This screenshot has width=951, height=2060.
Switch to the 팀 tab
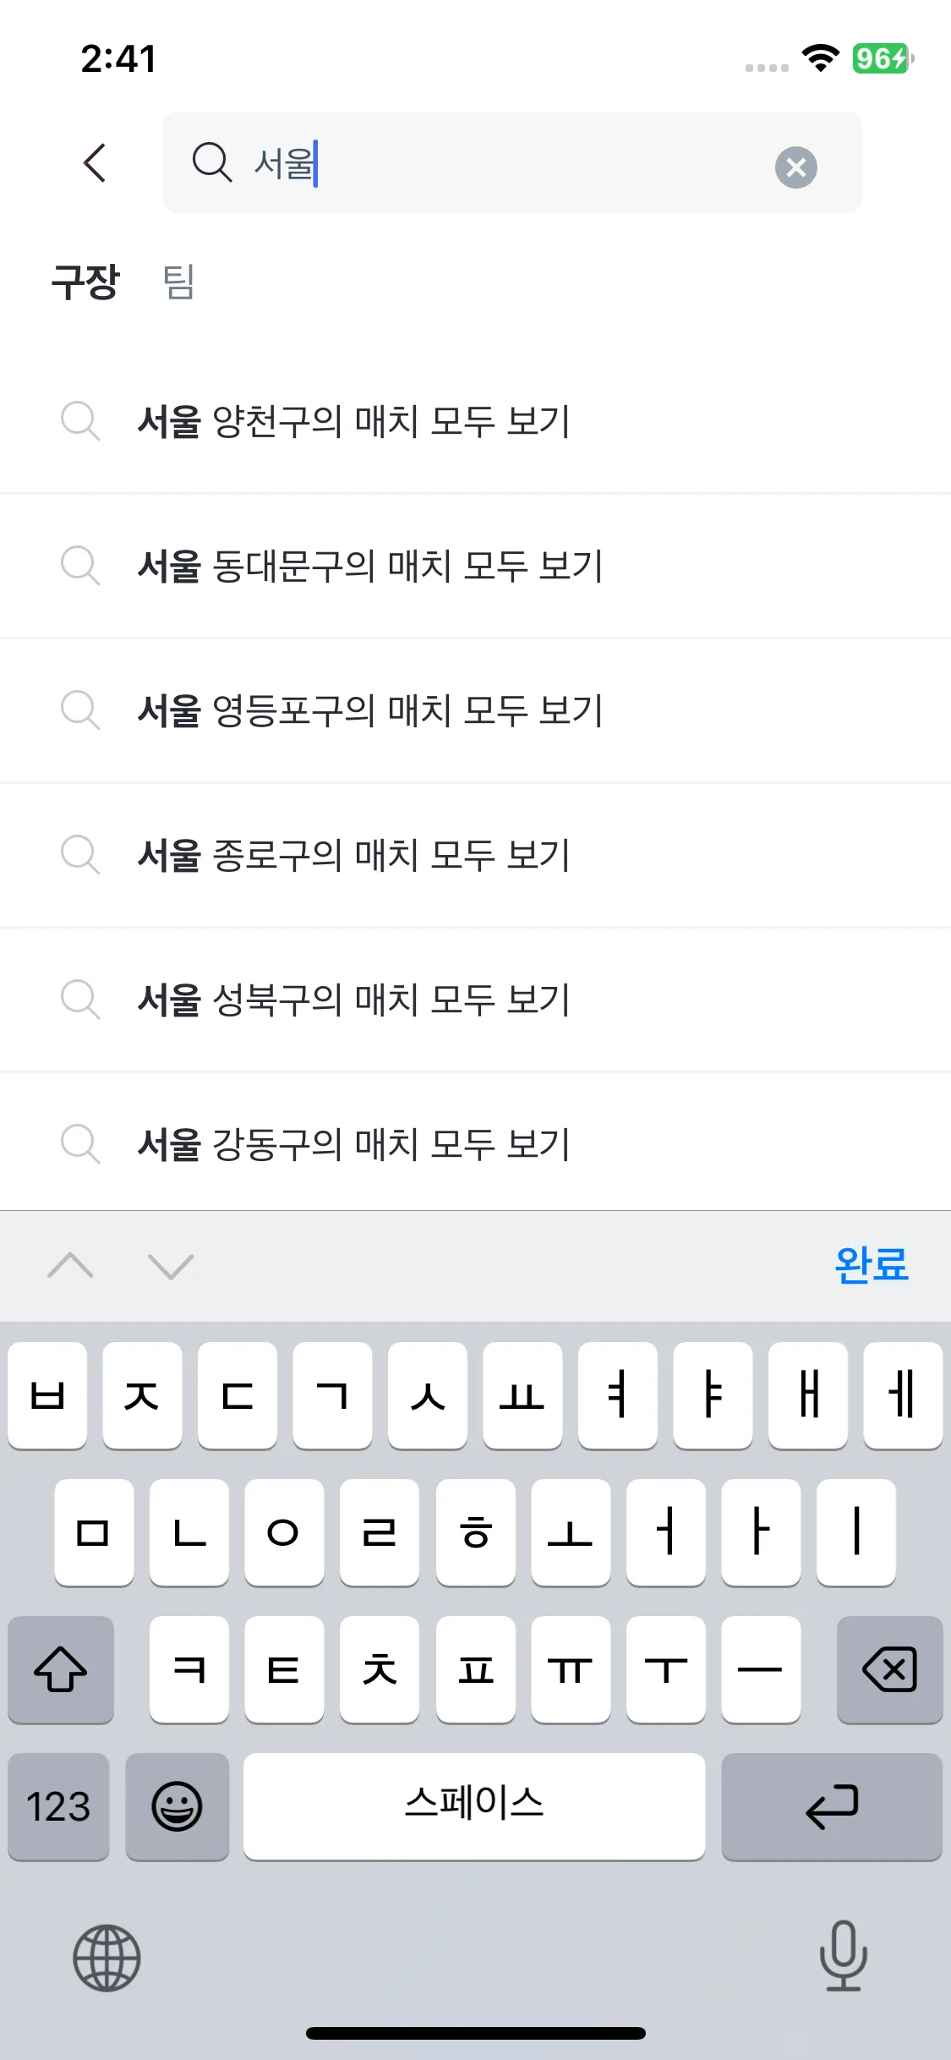click(178, 282)
